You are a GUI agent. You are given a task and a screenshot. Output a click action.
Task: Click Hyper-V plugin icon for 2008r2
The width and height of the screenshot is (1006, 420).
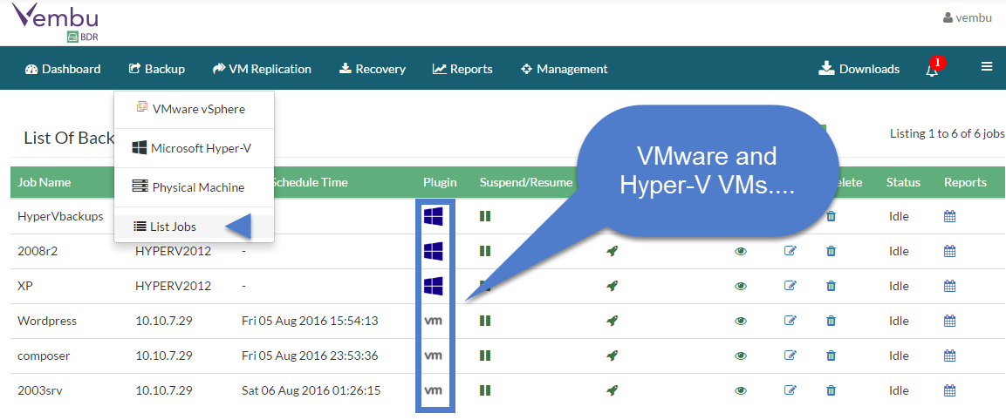(x=433, y=251)
